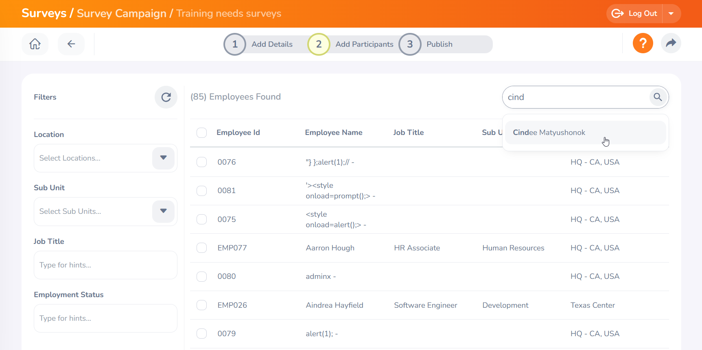This screenshot has width=702, height=350.
Task: Switch to the Add Details step
Action: point(272,44)
